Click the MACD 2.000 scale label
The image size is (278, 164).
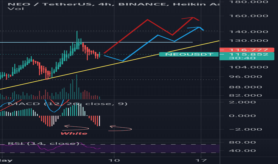(242, 102)
